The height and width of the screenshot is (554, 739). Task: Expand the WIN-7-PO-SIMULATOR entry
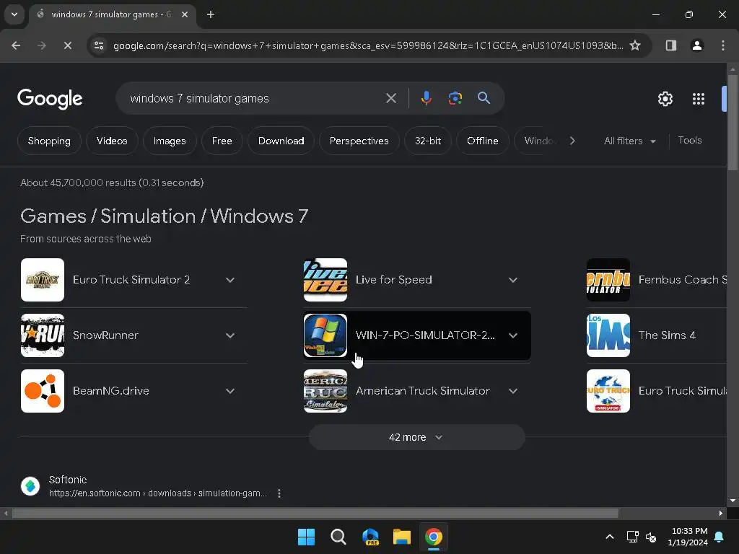513,335
